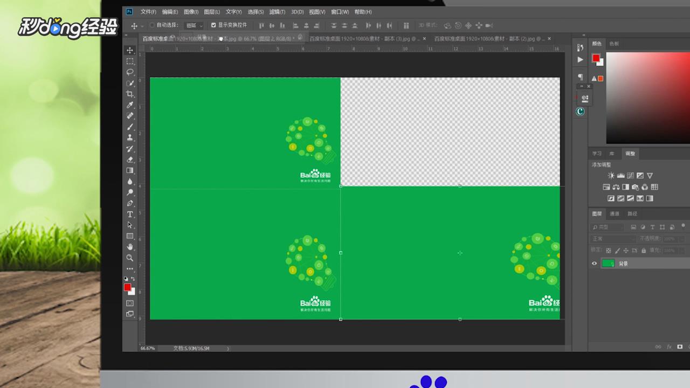Select the Clone Stamp tool

(x=130, y=138)
